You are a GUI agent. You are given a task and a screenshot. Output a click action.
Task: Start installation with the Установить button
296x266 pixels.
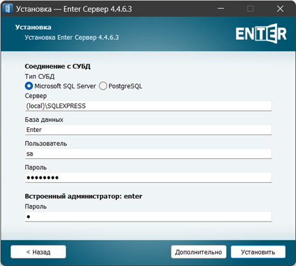[x=258, y=252]
